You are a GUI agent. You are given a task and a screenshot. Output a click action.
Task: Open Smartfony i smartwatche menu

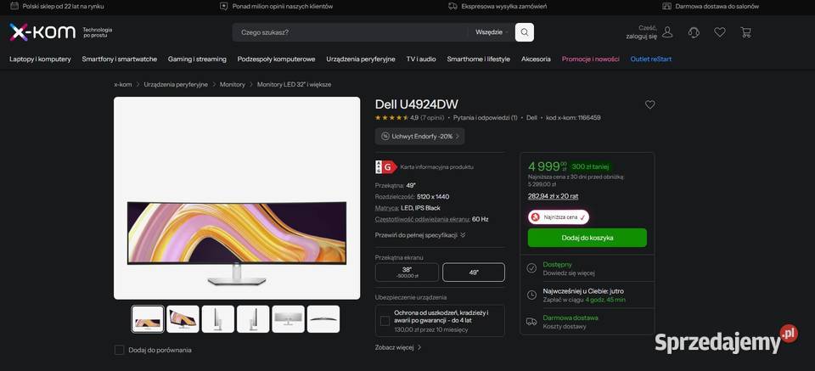coord(119,59)
